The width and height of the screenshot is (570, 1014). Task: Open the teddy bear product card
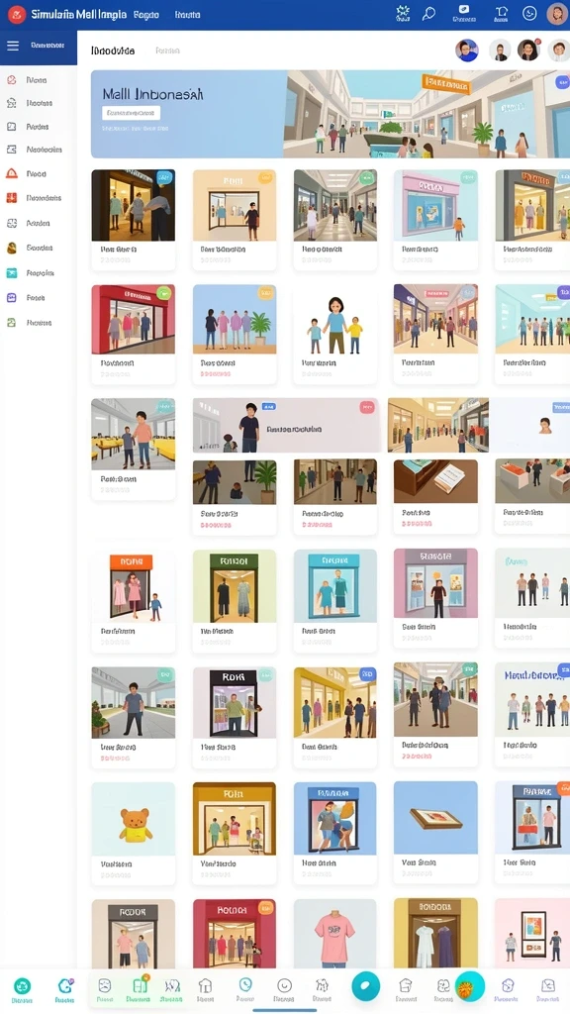click(134, 834)
